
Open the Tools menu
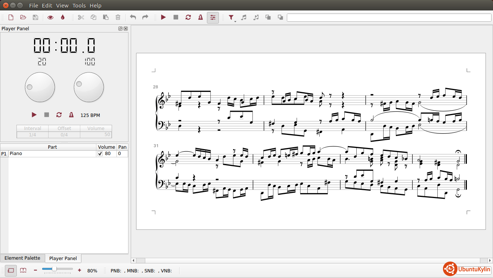tap(79, 6)
